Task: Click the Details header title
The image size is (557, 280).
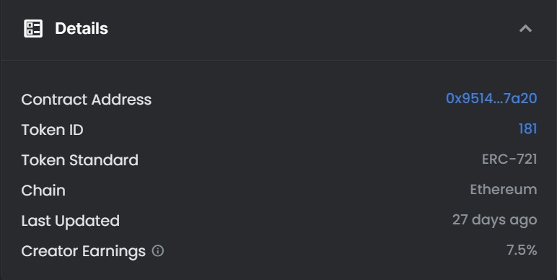Action: (x=82, y=28)
